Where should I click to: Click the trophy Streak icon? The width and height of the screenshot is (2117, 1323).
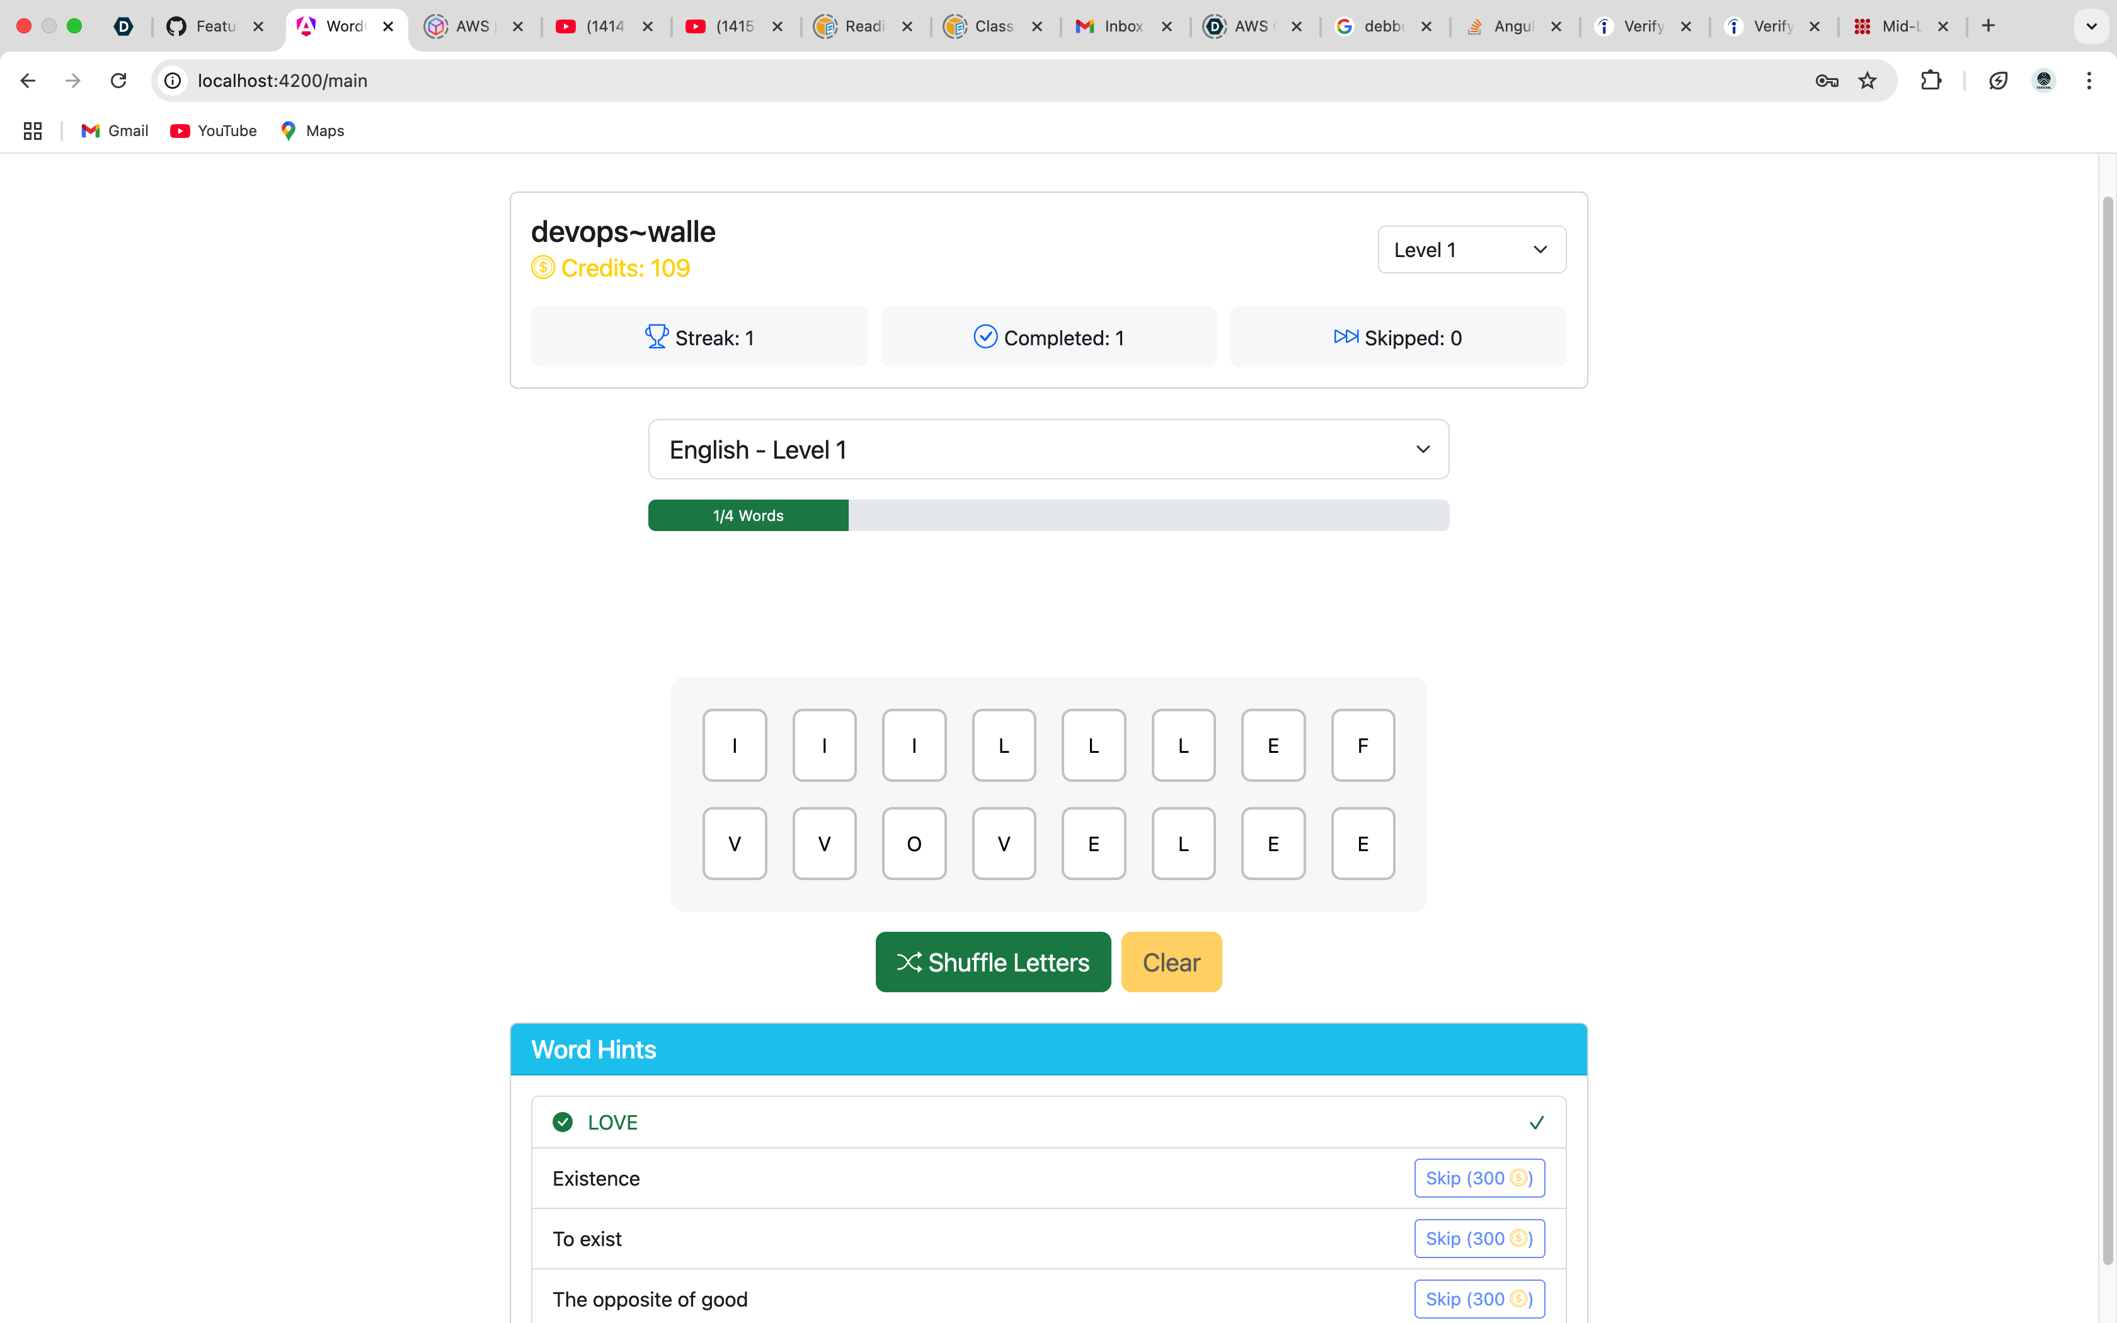tap(656, 337)
